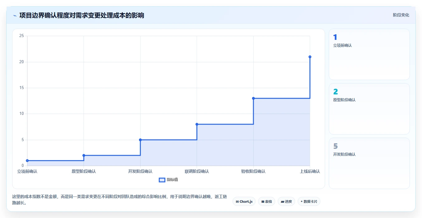422x218 pixels.
Task: Open the 原型阶段确认 data card
Action: click(369, 109)
